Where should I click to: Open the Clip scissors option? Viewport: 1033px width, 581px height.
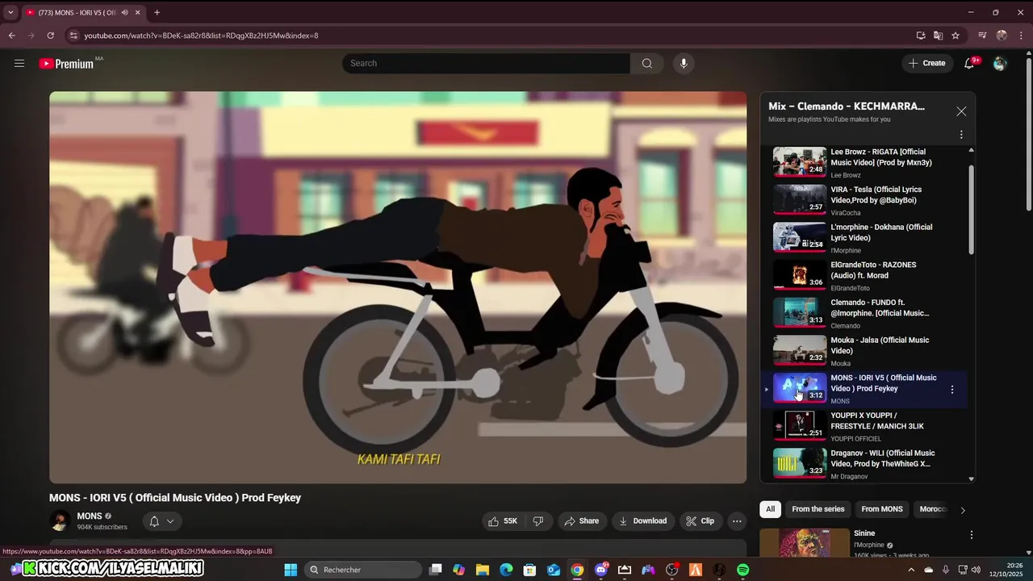pos(700,521)
